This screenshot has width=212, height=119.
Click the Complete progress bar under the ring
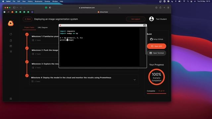tap(157, 93)
